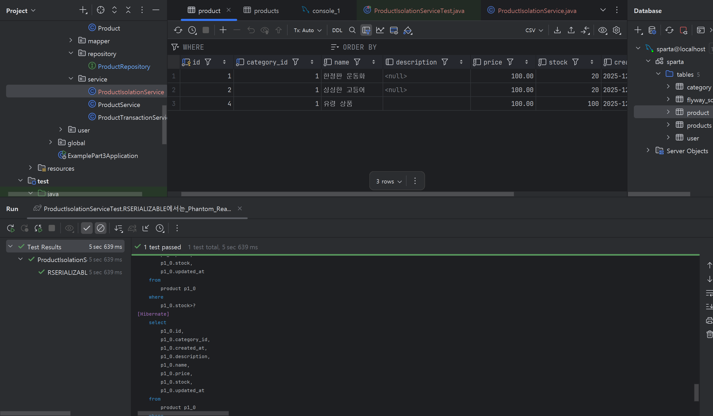Show the hidden editor tabs list
The width and height of the screenshot is (713, 416).
pos(603,10)
